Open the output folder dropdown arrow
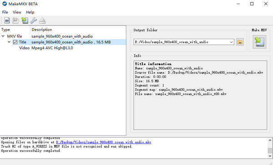Screen dimensions: 273x165 (x=231, y=42)
